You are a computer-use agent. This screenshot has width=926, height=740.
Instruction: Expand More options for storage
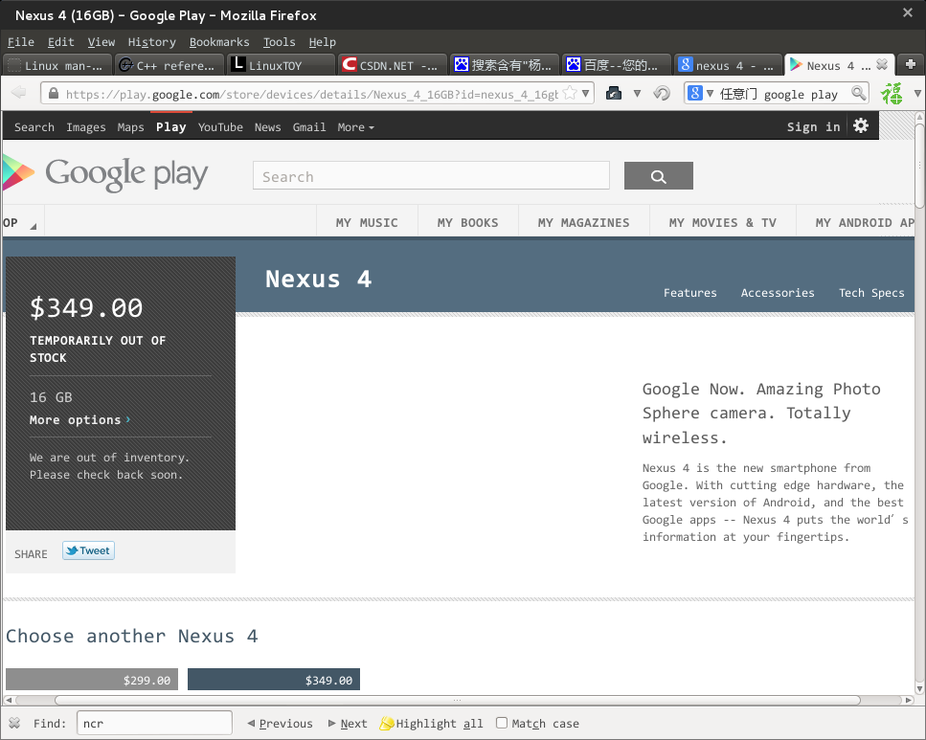pos(79,420)
